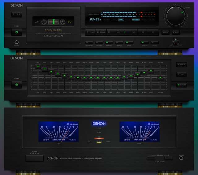
Task: Click the 87Hz equalizer slider handle
Action: pyautogui.click(x=51, y=72)
